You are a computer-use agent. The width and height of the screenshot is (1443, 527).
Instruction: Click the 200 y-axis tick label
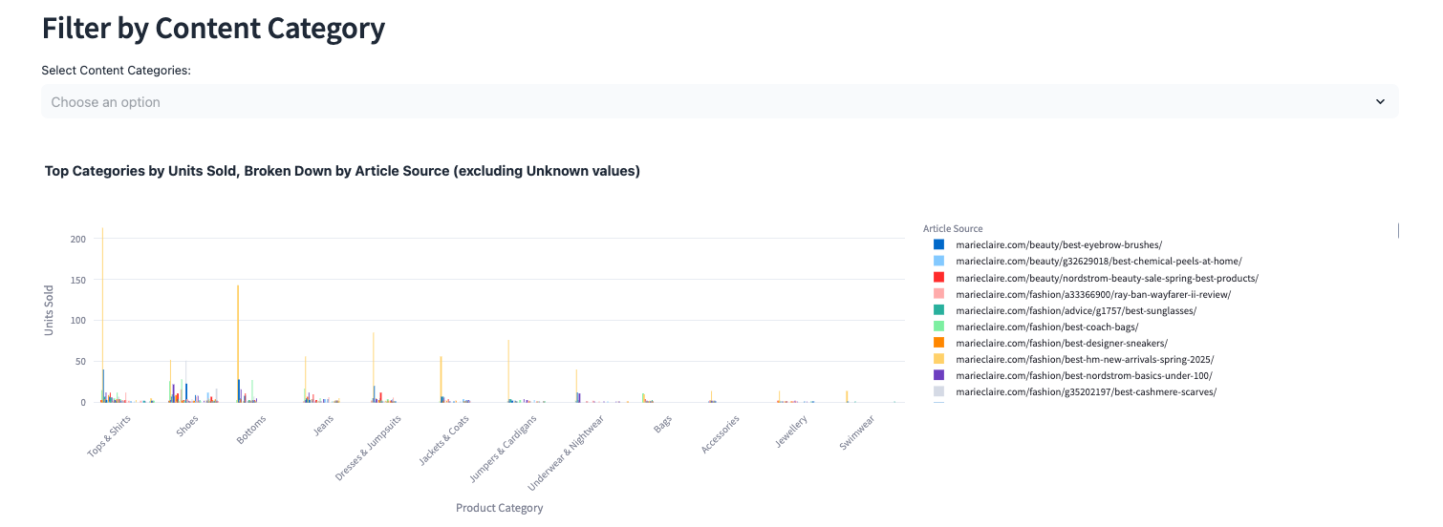coord(78,239)
